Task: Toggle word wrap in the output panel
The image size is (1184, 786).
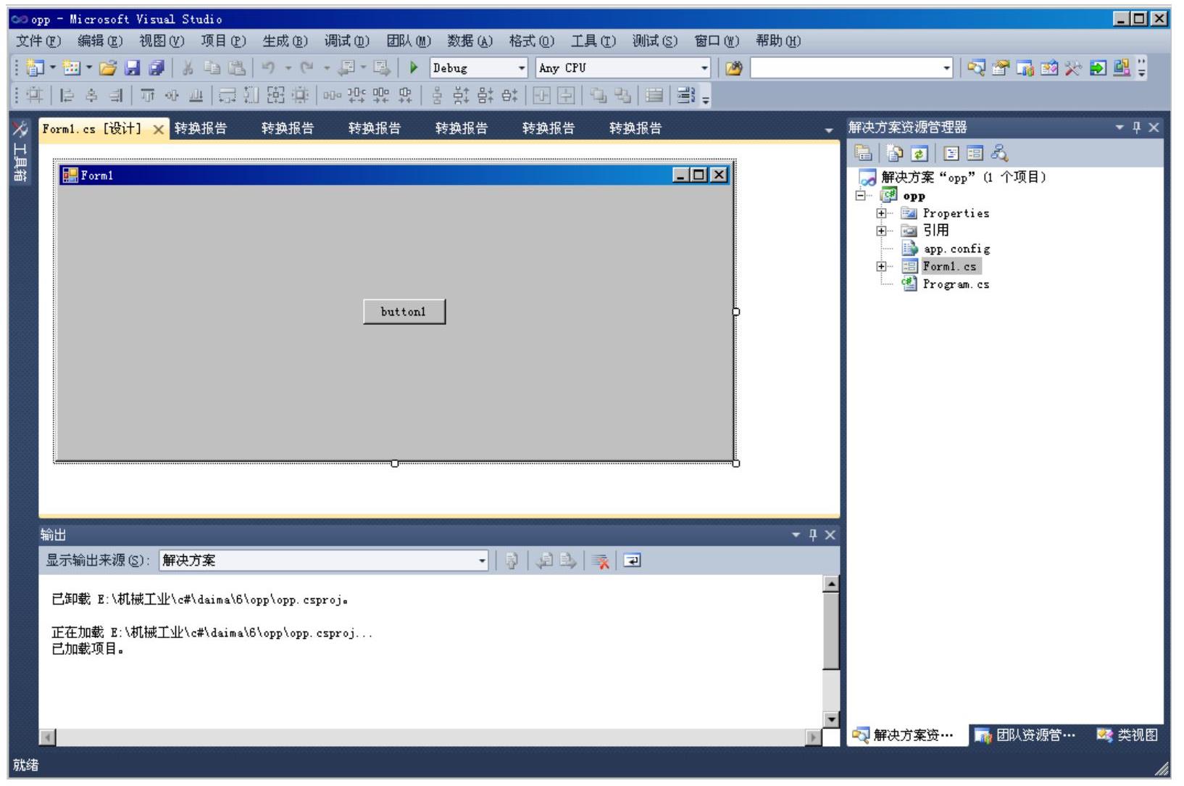Action: pos(632,560)
